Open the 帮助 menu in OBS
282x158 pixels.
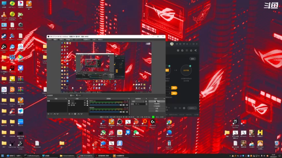coord(100,40)
